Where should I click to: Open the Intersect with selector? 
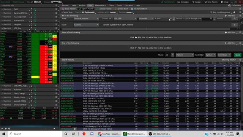[x=113, y=12]
